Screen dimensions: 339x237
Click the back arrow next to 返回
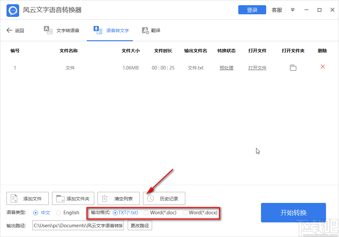[x=9, y=30]
